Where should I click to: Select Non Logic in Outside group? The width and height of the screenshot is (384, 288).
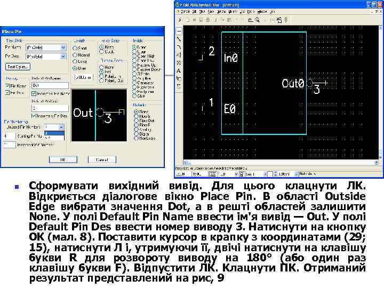click(x=136, y=138)
